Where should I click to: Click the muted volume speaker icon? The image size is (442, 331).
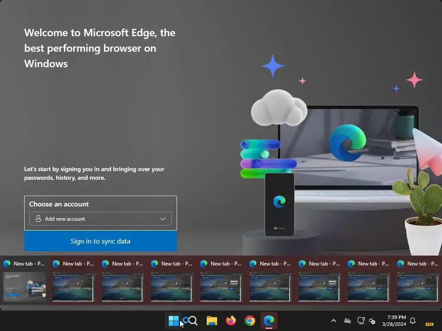coord(372,321)
